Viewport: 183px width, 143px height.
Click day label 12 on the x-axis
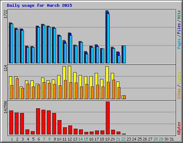(x=70, y=139)
